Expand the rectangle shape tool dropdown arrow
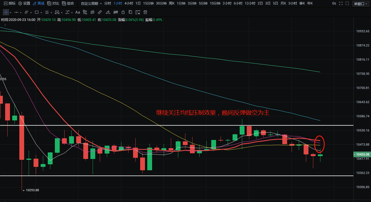 [41, 13]
